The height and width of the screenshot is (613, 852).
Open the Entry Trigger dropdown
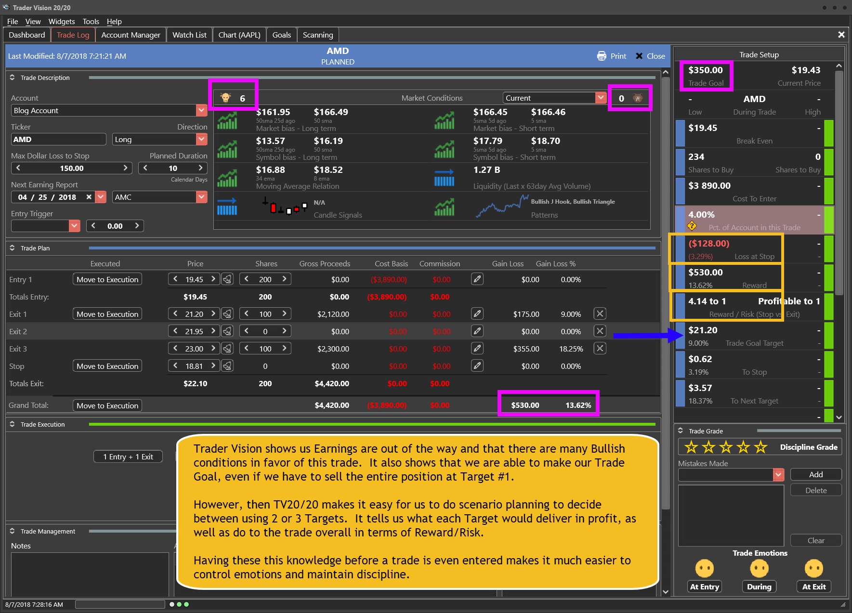pyautogui.click(x=74, y=226)
